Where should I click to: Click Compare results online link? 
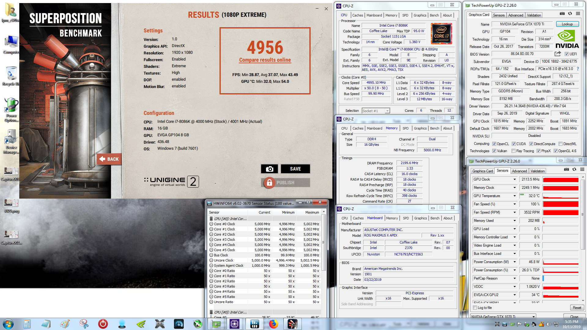[265, 60]
